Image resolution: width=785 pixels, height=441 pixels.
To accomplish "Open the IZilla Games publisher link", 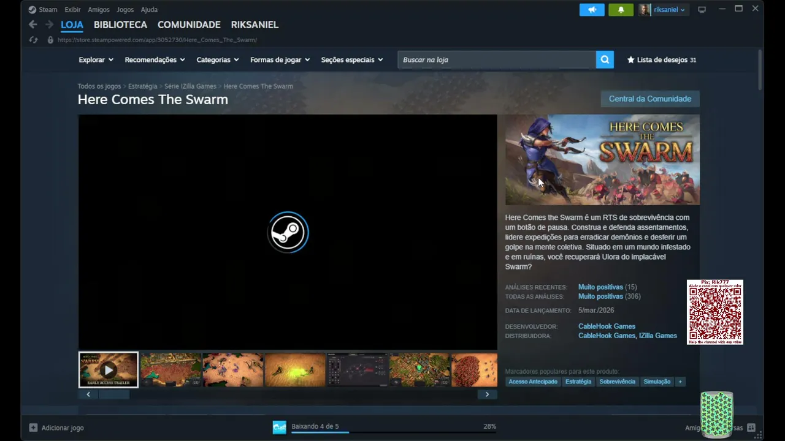I will point(658,336).
